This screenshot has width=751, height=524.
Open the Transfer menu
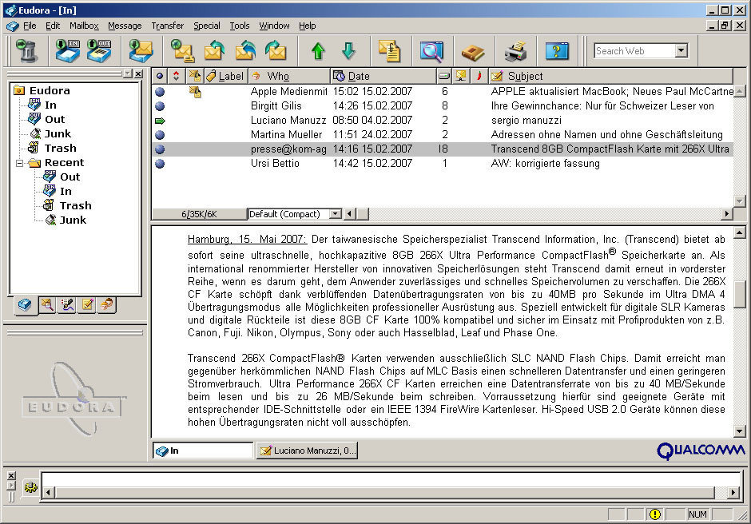(167, 26)
